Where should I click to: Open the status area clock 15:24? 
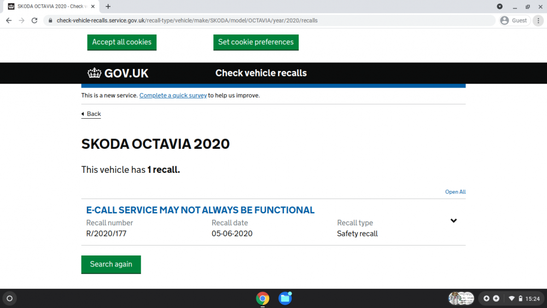click(533, 299)
